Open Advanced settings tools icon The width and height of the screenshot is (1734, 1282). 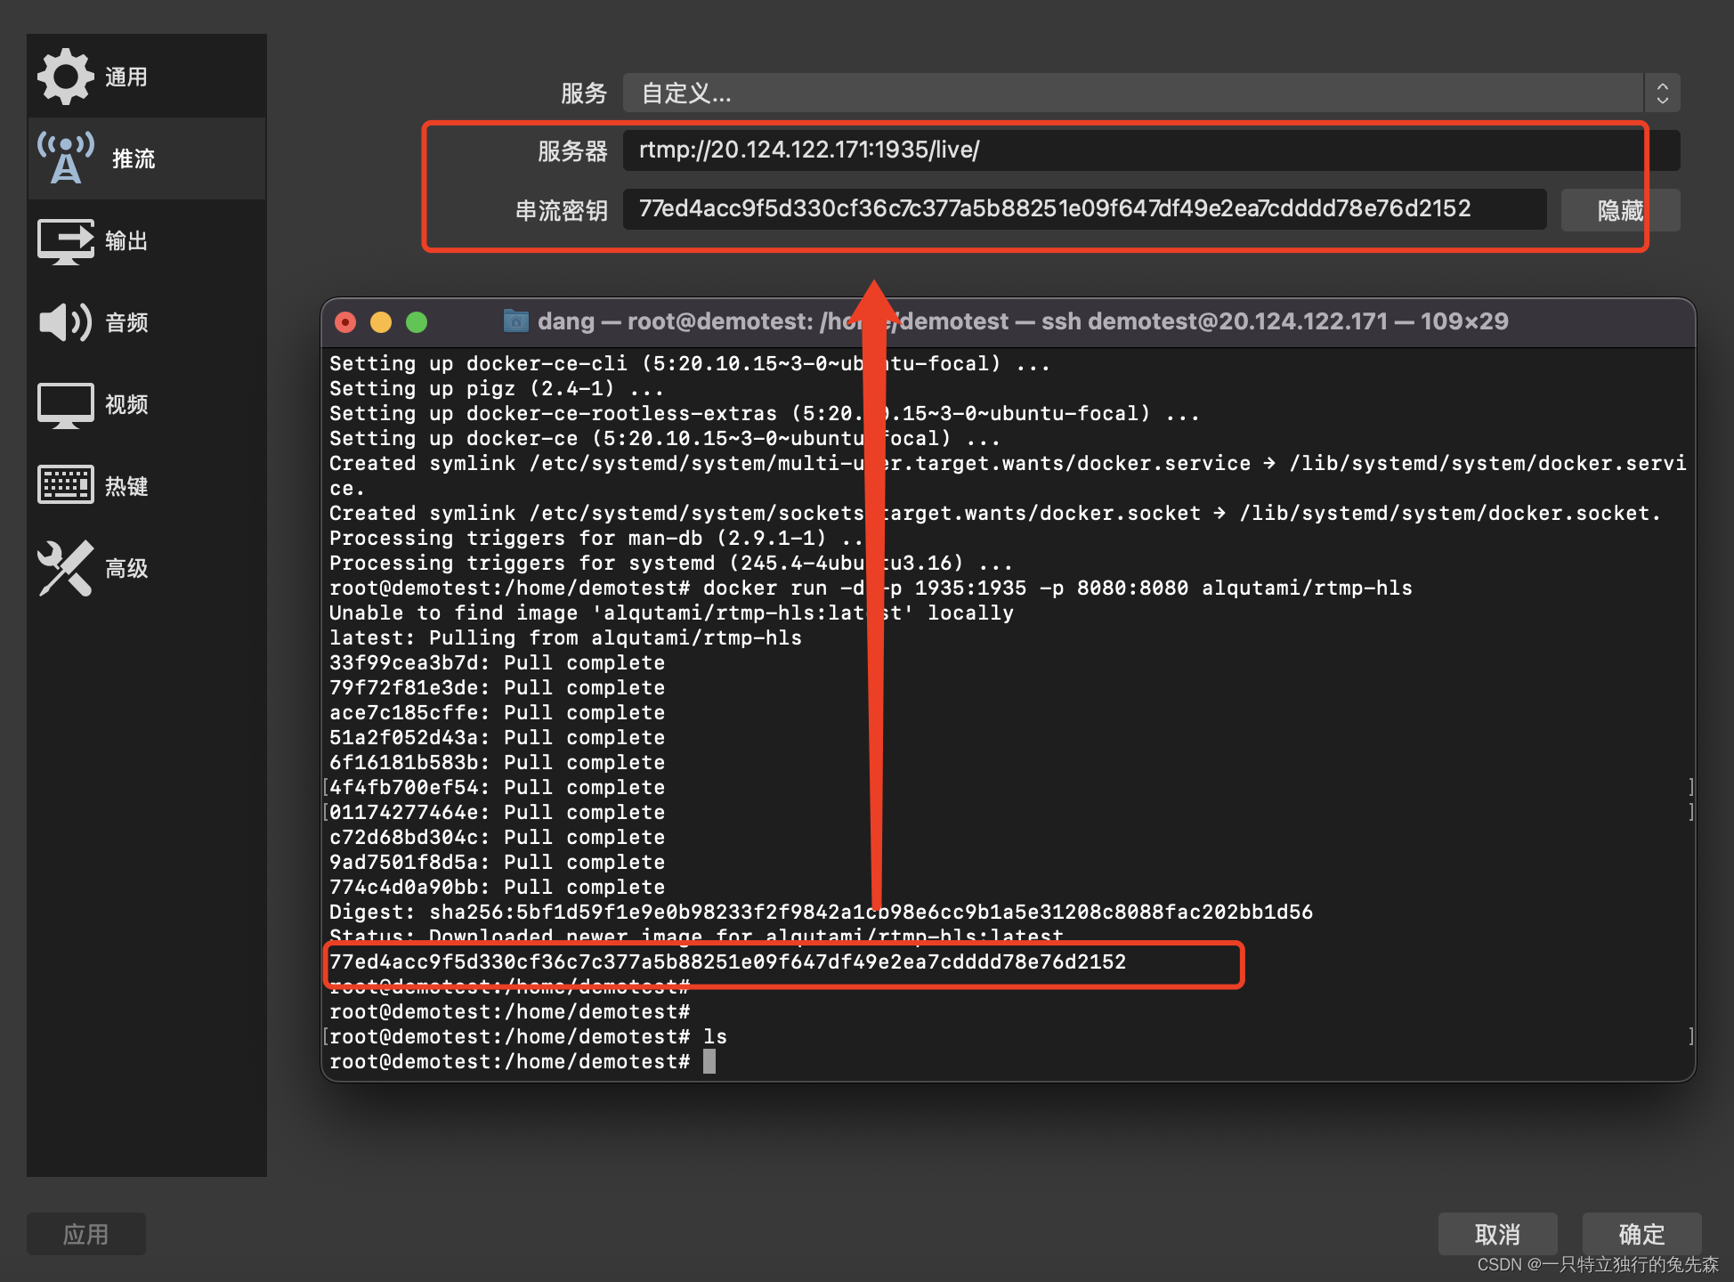tap(65, 568)
